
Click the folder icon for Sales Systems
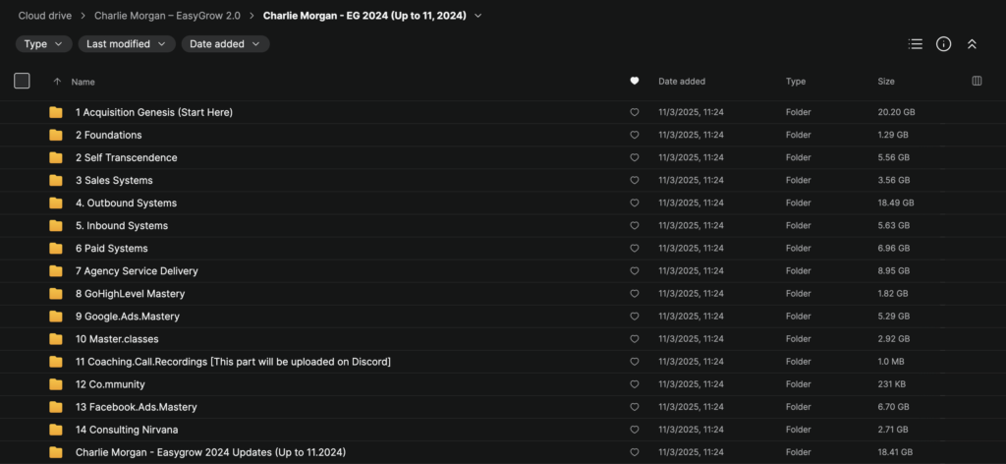(56, 181)
